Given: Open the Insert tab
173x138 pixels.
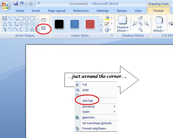Looking at the screenshot, I should 36,11.
